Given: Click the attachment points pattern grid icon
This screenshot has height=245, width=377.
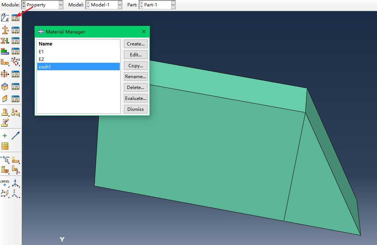Looking at the screenshot, I should [x=5, y=146].
